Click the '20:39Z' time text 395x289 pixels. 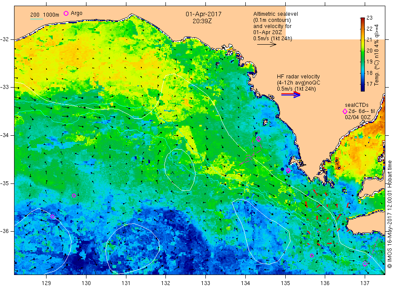pyautogui.click(x=202, y=21)
